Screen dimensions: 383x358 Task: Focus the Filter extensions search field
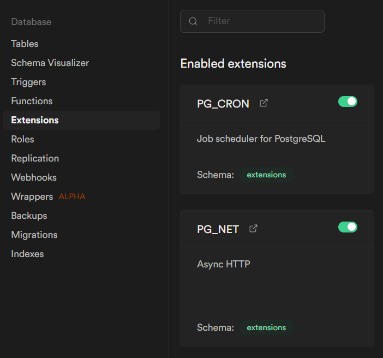point(259,21)
